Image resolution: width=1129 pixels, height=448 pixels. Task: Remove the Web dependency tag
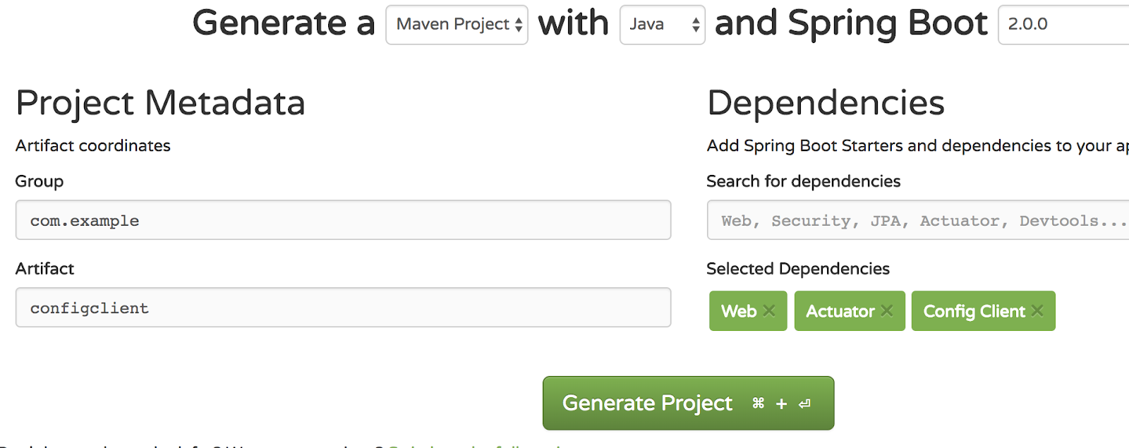tap(769, 310)
